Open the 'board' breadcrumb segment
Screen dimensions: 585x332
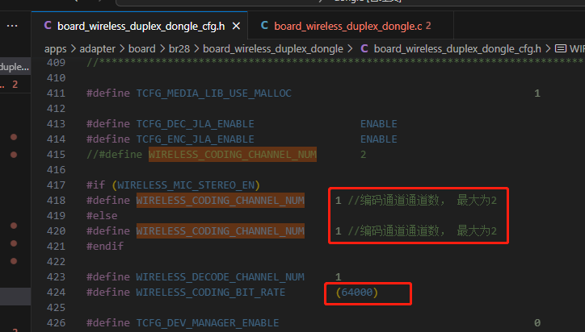coord(141,49)
